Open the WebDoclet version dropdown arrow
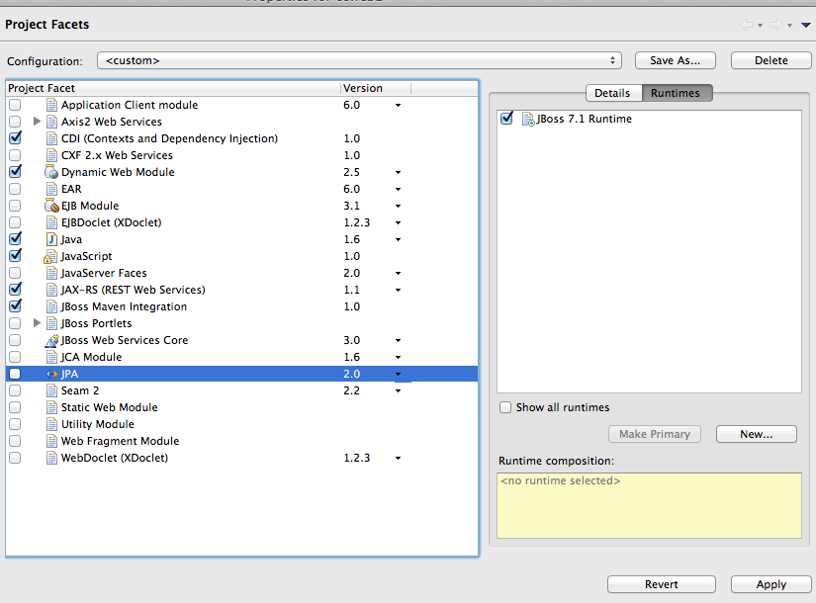Viewport: 816px width, 603px height. pos(399,459)
